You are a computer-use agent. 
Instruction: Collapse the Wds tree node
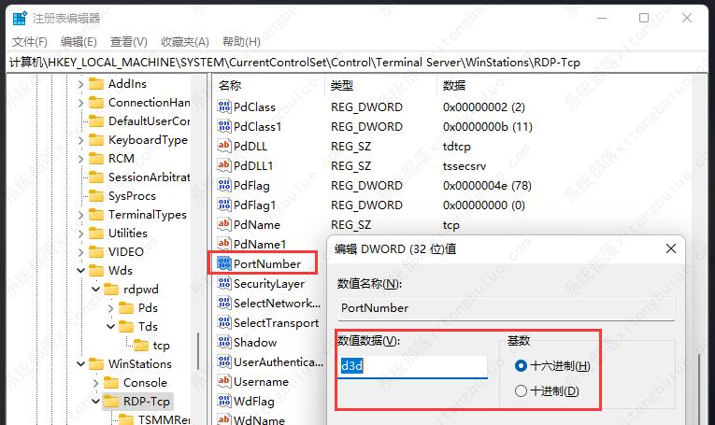point(80,271)
